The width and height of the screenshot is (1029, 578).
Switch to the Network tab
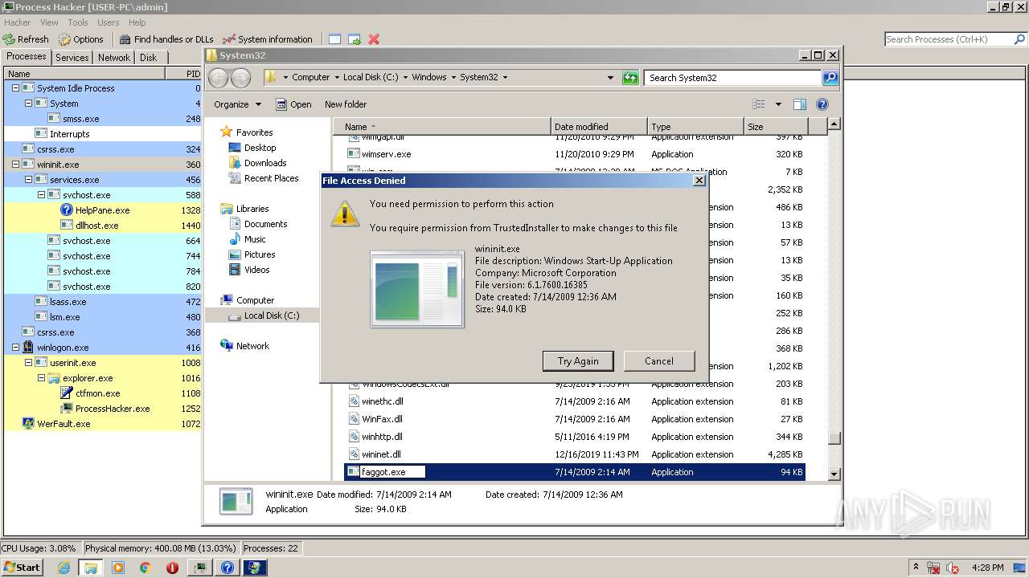(x=114, y=57)
